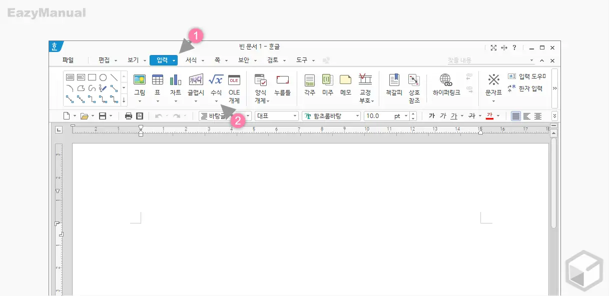Open the 그림 picture dropdown arrow
609x296 pixels.
[140, 100]
